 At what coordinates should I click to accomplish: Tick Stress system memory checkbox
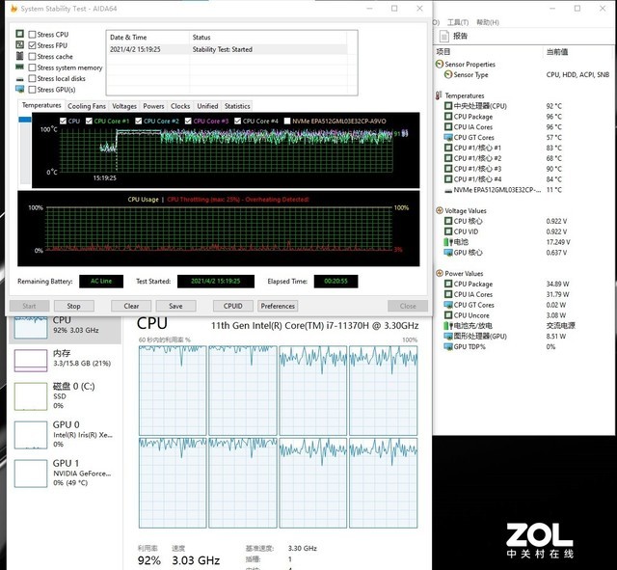[x=32, y=68]
